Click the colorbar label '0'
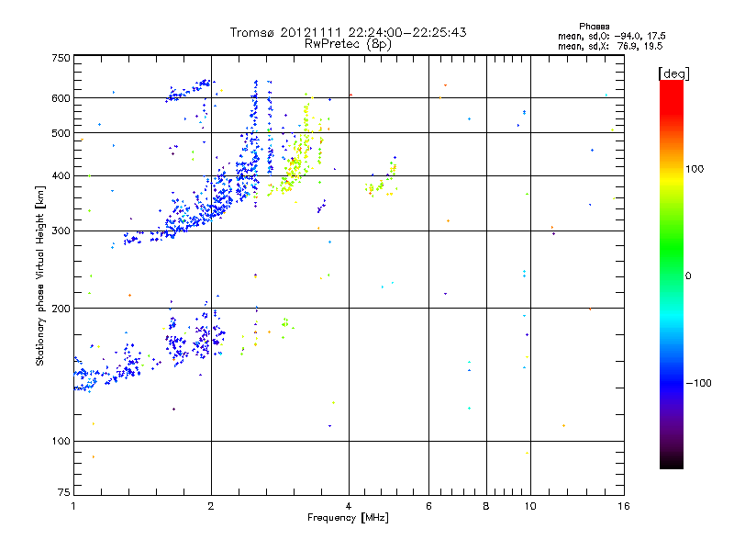Viewport: 734px width, 551px height. coord(688,276)
